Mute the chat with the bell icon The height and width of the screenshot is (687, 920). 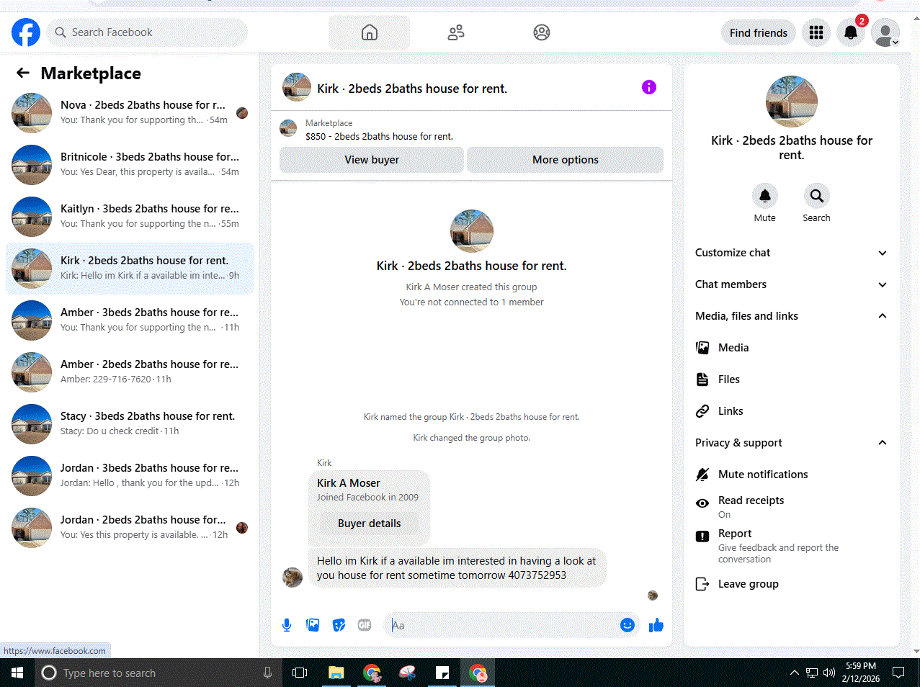tap(765, 196)
